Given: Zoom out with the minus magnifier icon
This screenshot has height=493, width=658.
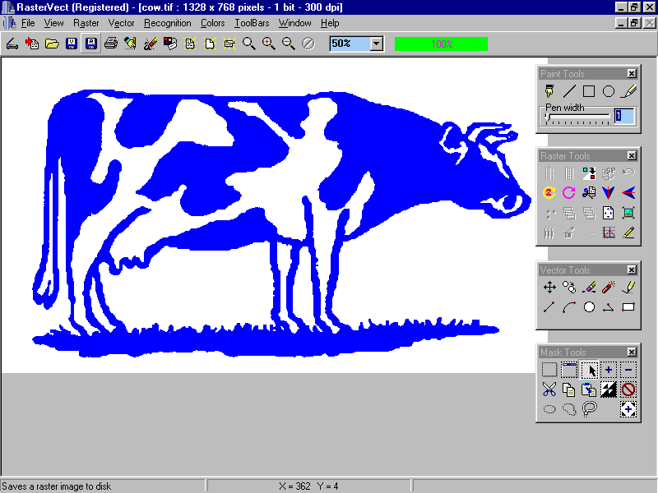Looking at the screenshot, I should click(x=289, y=44).
